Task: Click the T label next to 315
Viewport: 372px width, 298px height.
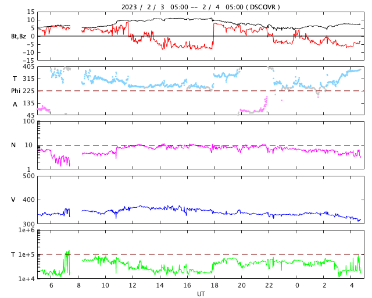Action: point(15,79)
